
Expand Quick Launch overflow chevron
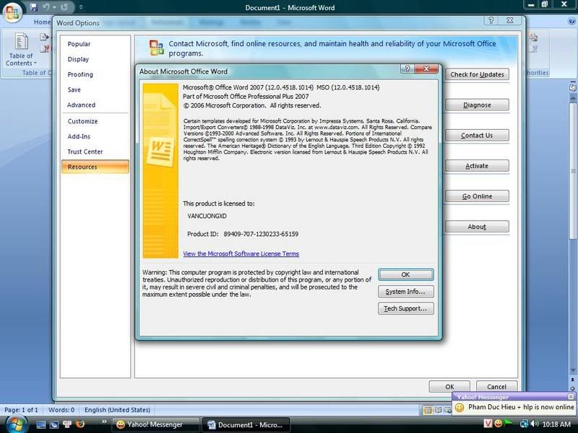point(104,422)
